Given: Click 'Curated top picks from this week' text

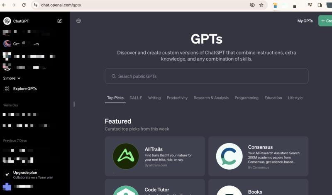Looking at the screenshot, I should [137, 129].
